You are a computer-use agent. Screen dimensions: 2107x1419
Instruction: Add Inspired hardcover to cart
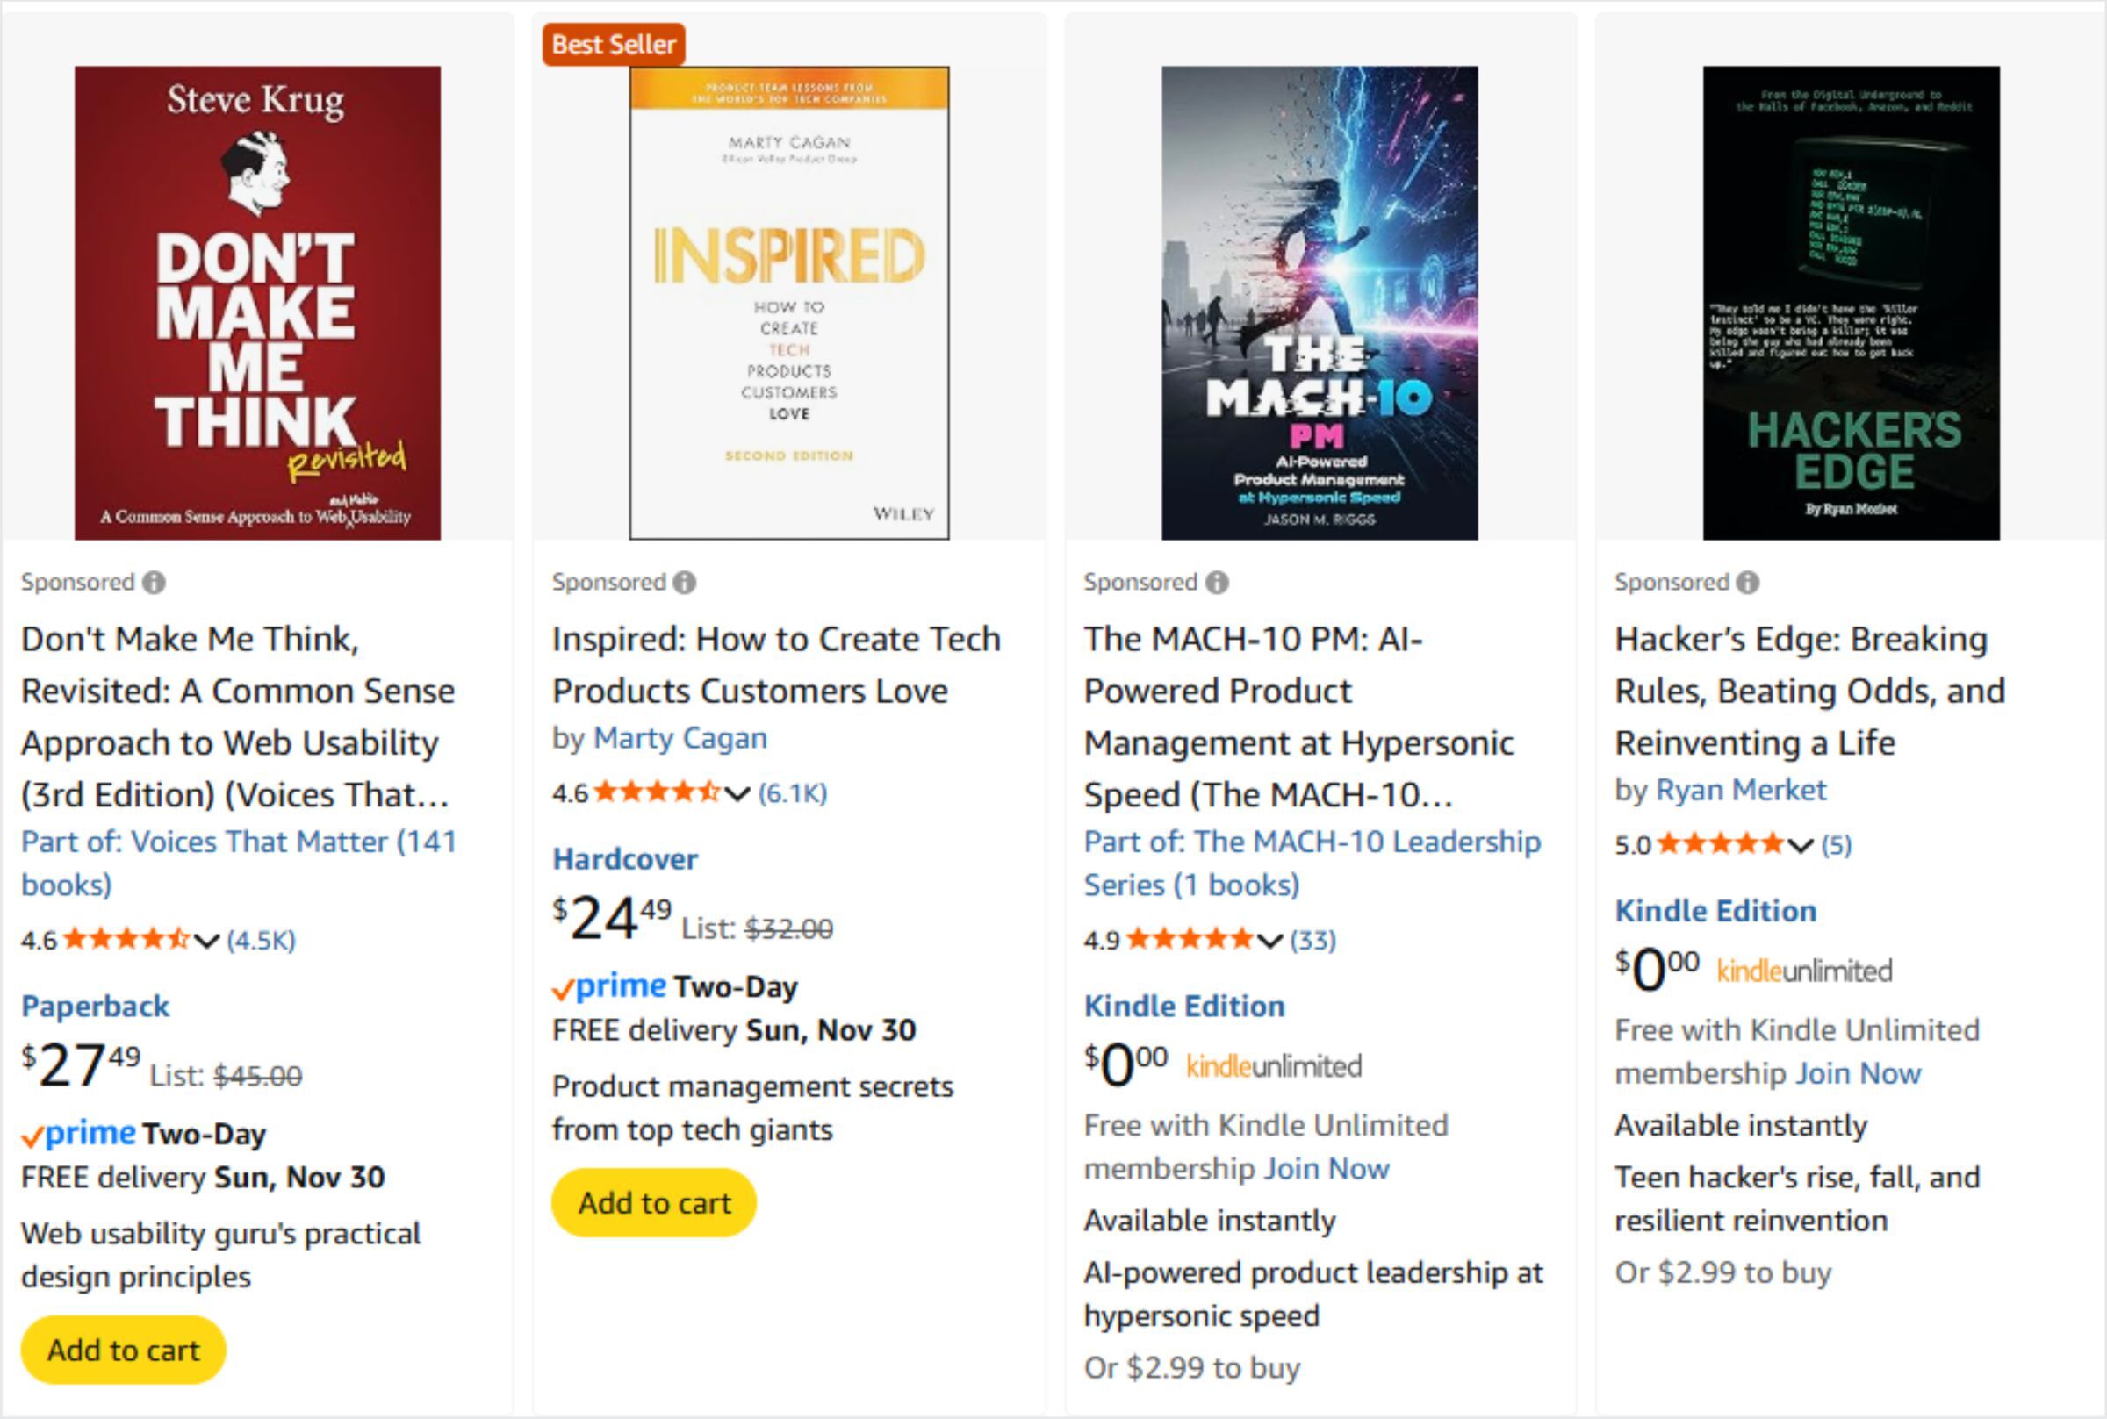point(653,1203)
